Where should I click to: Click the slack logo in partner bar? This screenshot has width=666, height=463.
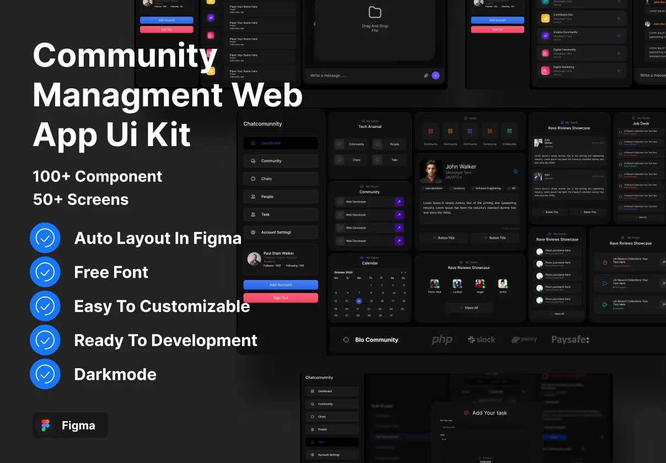coord(481,340)
